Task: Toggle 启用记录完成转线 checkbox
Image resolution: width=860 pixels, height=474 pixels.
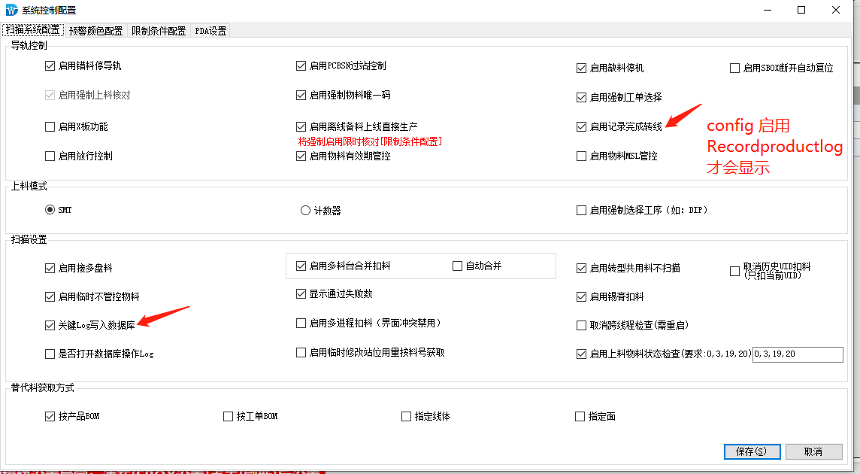Action: coord(581,127)
